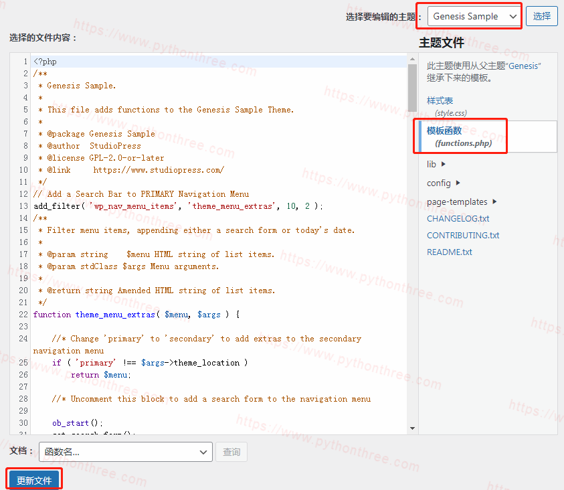The height and width of the screenshot is (490, 564).
Task: Expand the lib folder
Action: coord(436,165)
